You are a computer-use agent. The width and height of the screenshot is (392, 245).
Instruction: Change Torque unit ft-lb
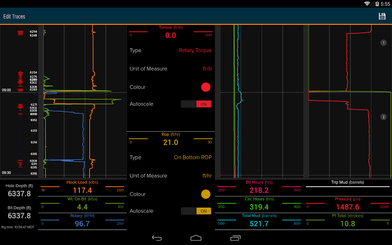[x=207, y=69]
